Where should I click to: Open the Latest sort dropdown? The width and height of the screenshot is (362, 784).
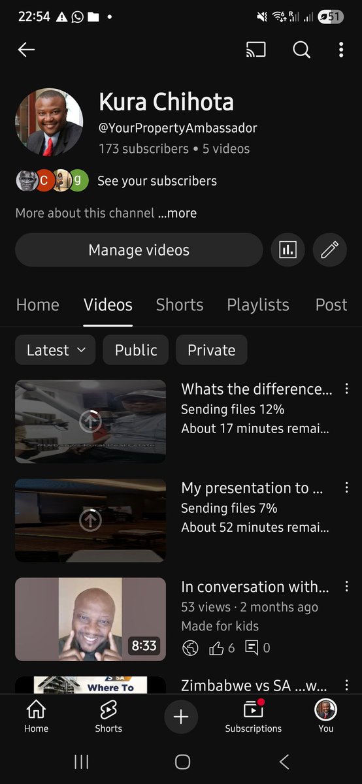pos(55,350)
